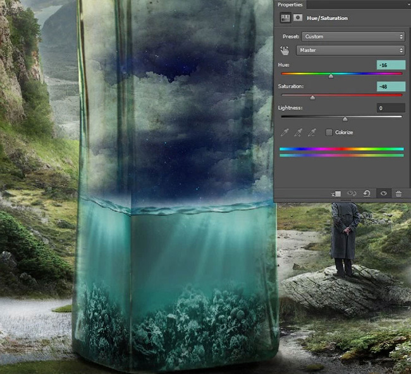The width and height of the screenshot is (411, 374).
Task: Toggle adjustment layer visibility eye
Action: coord(383,194)
